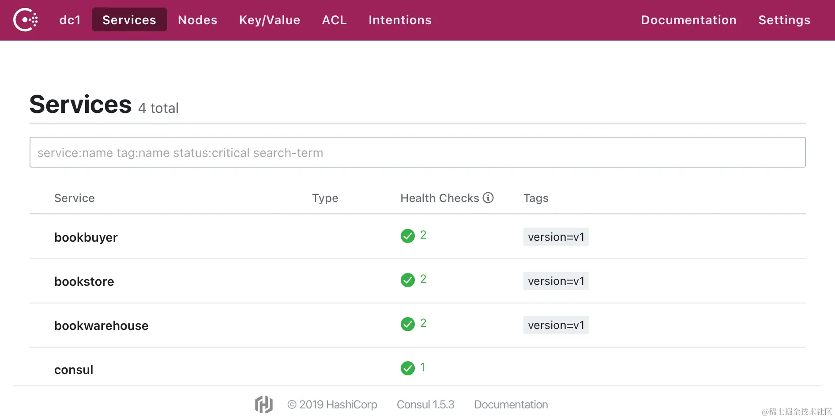Open the Key/Value tab
Viewport: 835px width, 419px height.
pyautogui.click(x=269, y=20)
